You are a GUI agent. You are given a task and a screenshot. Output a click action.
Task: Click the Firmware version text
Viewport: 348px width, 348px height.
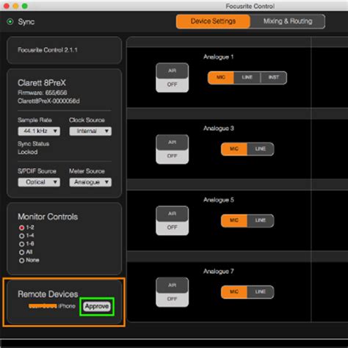(x=42, y=93)
